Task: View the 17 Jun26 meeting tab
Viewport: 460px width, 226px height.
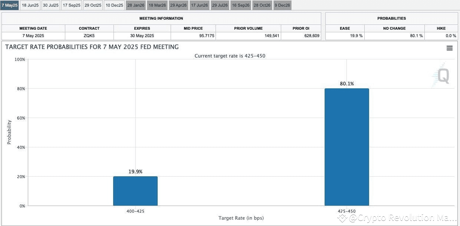Action: pyautogui.click(x=199, y=5)
